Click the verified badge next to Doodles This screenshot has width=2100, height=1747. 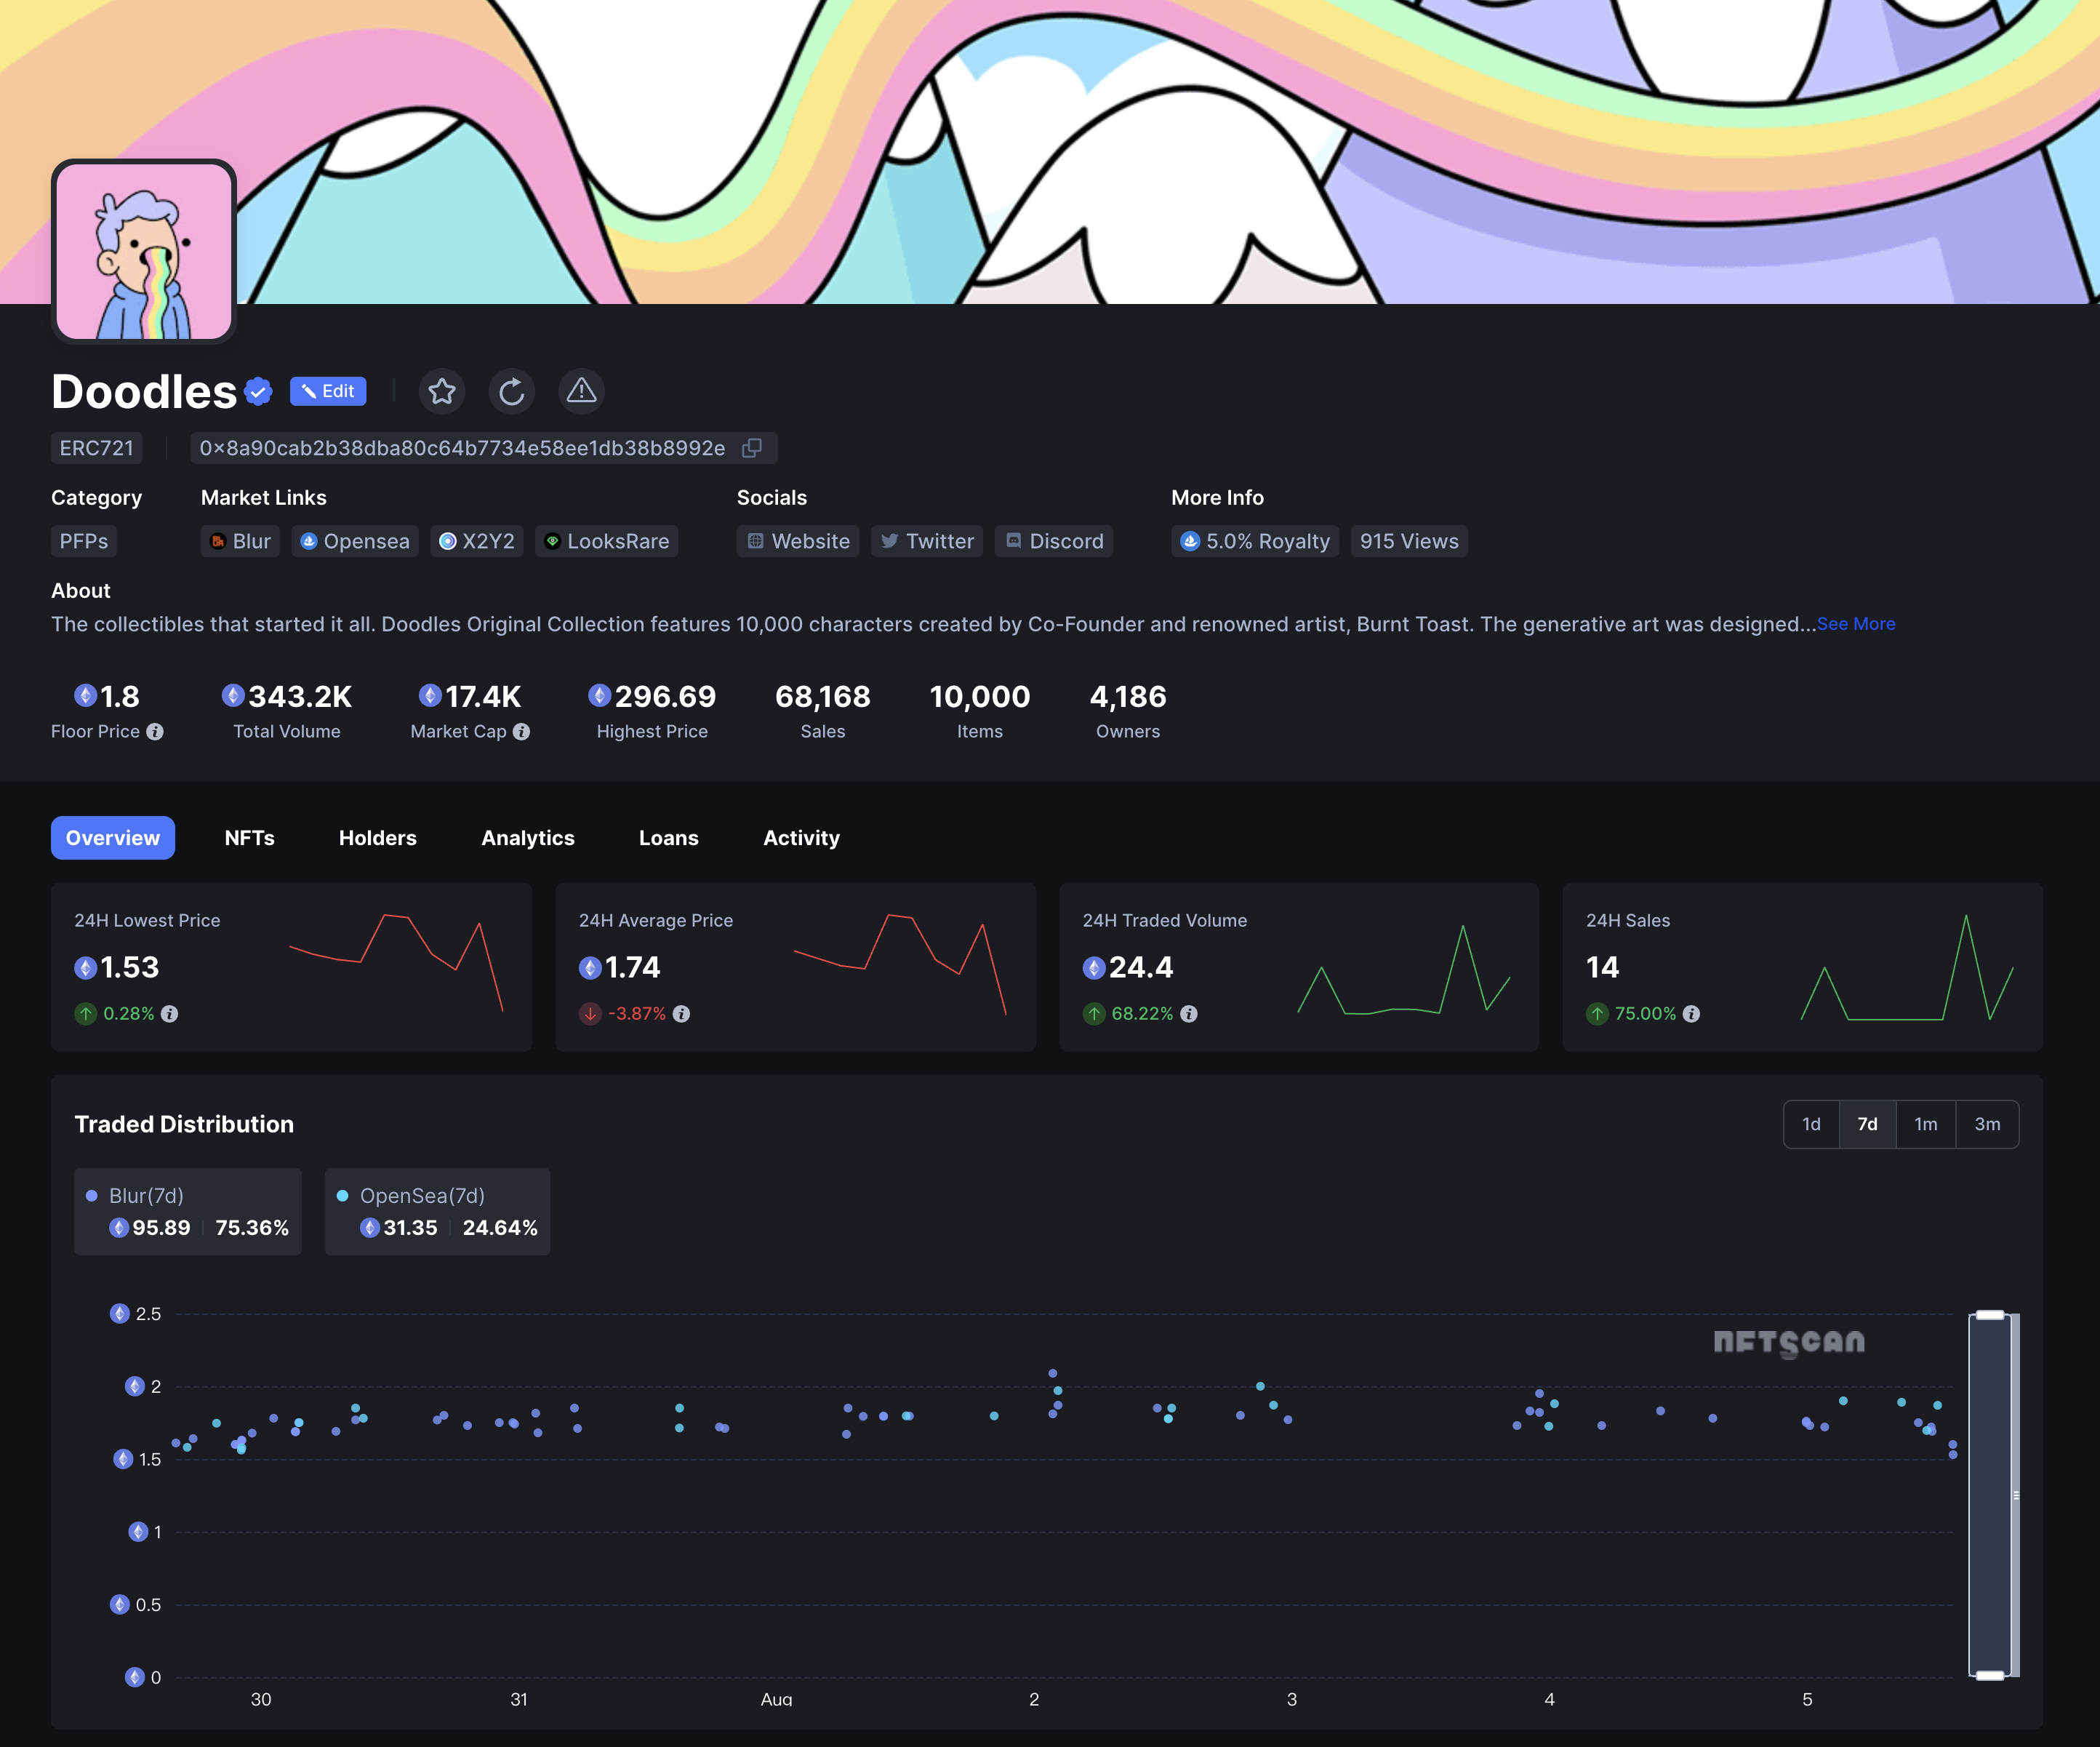(x=259, y=391)
